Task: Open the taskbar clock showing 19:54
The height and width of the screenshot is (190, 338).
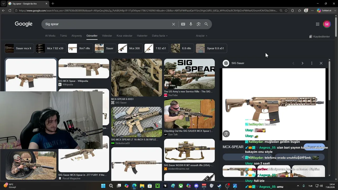Action: point(330,186)
